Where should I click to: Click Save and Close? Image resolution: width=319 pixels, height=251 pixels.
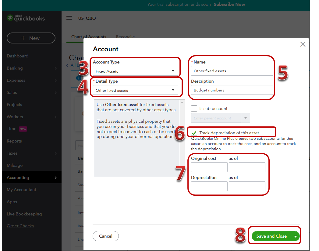click(x=271, y=236)
